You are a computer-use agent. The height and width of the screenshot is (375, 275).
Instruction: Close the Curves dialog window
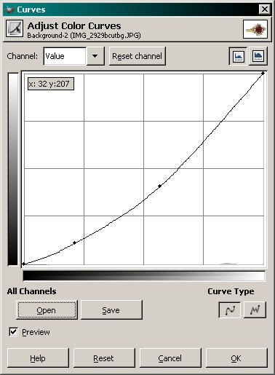tap(264, 9)
